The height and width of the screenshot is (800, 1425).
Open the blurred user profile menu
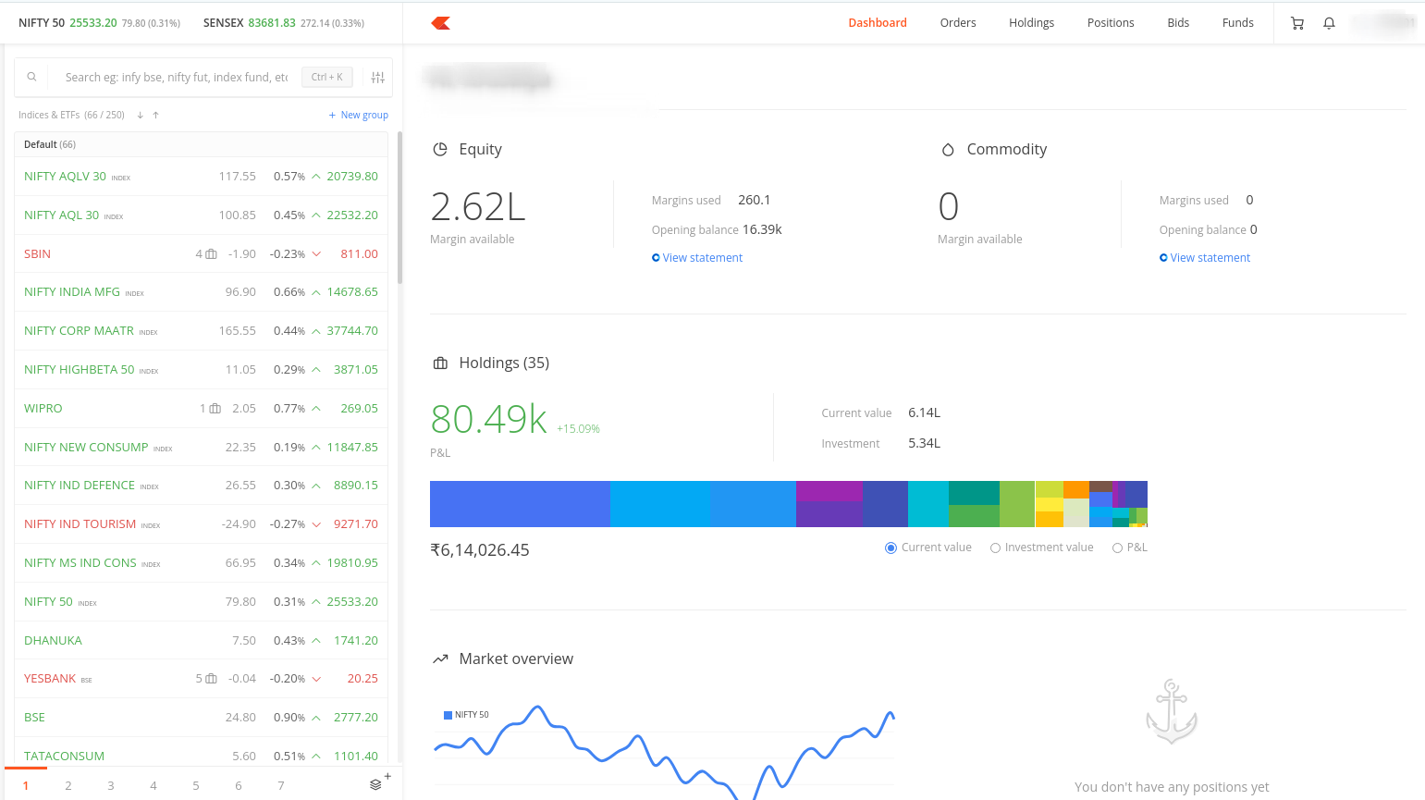pos(1383,22)
